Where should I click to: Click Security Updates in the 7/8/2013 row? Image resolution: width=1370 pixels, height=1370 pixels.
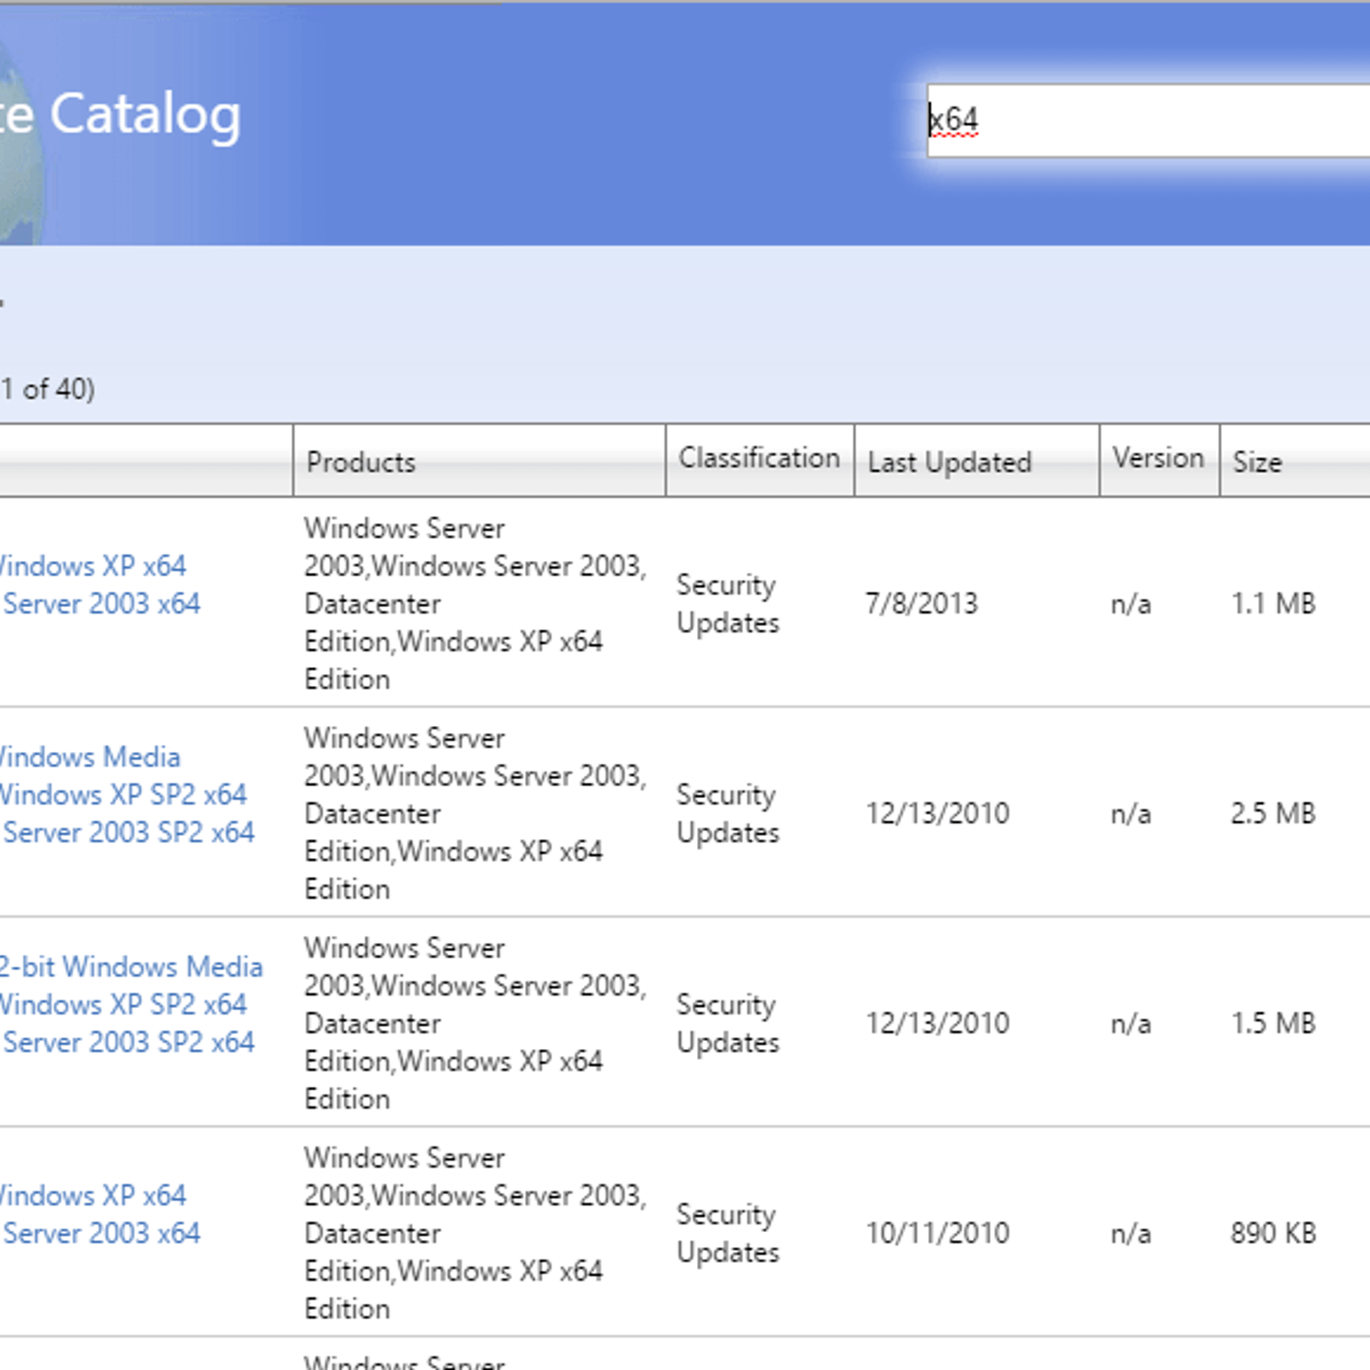[728, 604]
